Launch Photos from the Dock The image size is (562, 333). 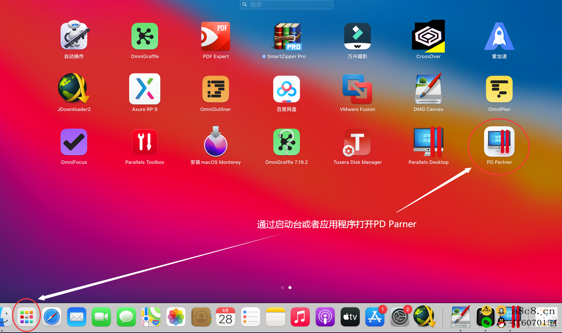[x=176, y=317]
